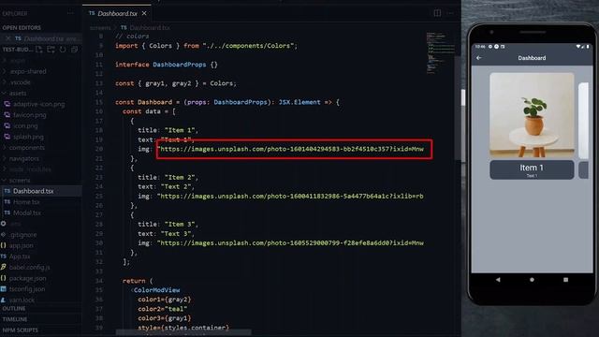This screenshot has width=599, height=337.
Task: Click the editor horizontal scrollbar
Action: pyautogui.click(x=183, y=332)
